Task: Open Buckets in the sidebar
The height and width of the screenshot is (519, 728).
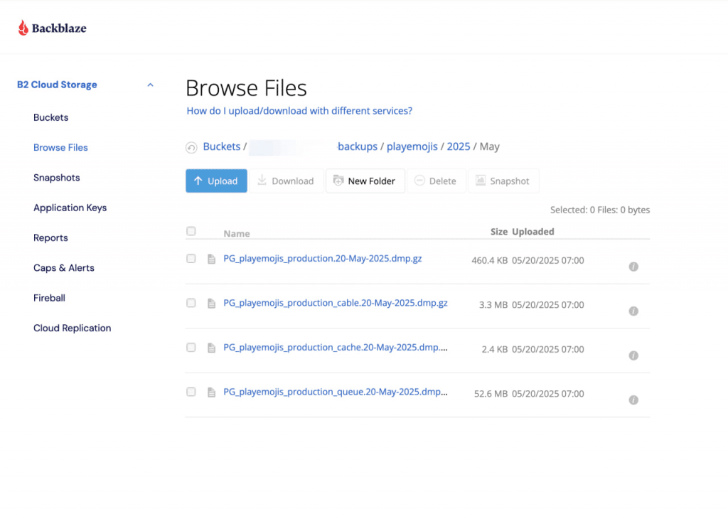Action: (x=50, y=117)
